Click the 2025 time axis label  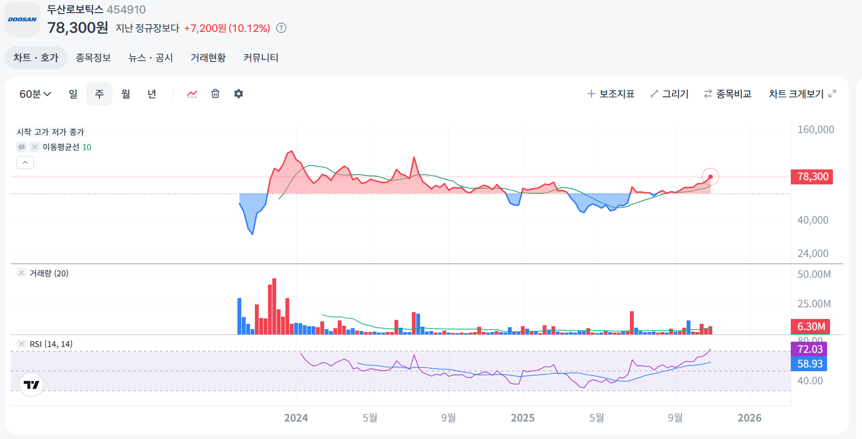tap(523, 418)
